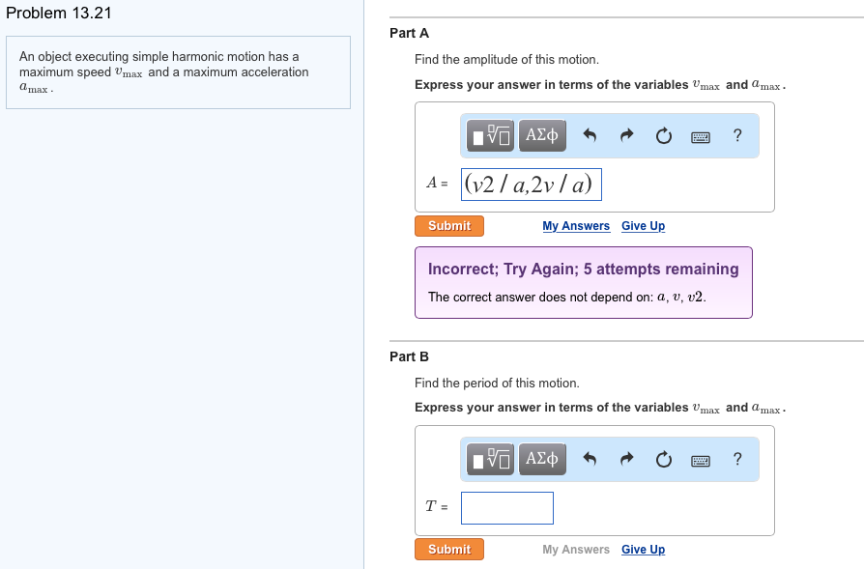
Task: Open the ΑΣφ symbols palette in Part B
Action: 541,459
